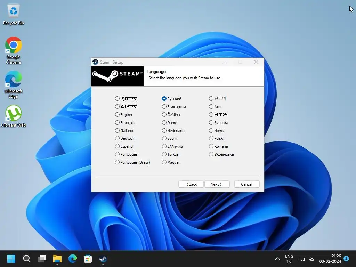Image resolution: width=356 pixels, height=267 pixels.
Task: Choose Magyar as the language
Action: click(x=171, y=162)
